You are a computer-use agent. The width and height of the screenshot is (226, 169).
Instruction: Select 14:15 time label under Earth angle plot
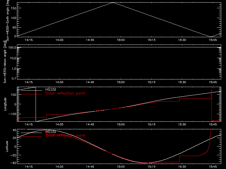pyautogui.click(x=29, y=40)
